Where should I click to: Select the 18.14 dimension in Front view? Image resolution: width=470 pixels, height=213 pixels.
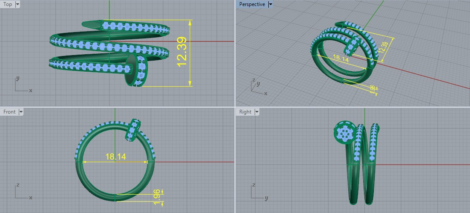[115, 156]
